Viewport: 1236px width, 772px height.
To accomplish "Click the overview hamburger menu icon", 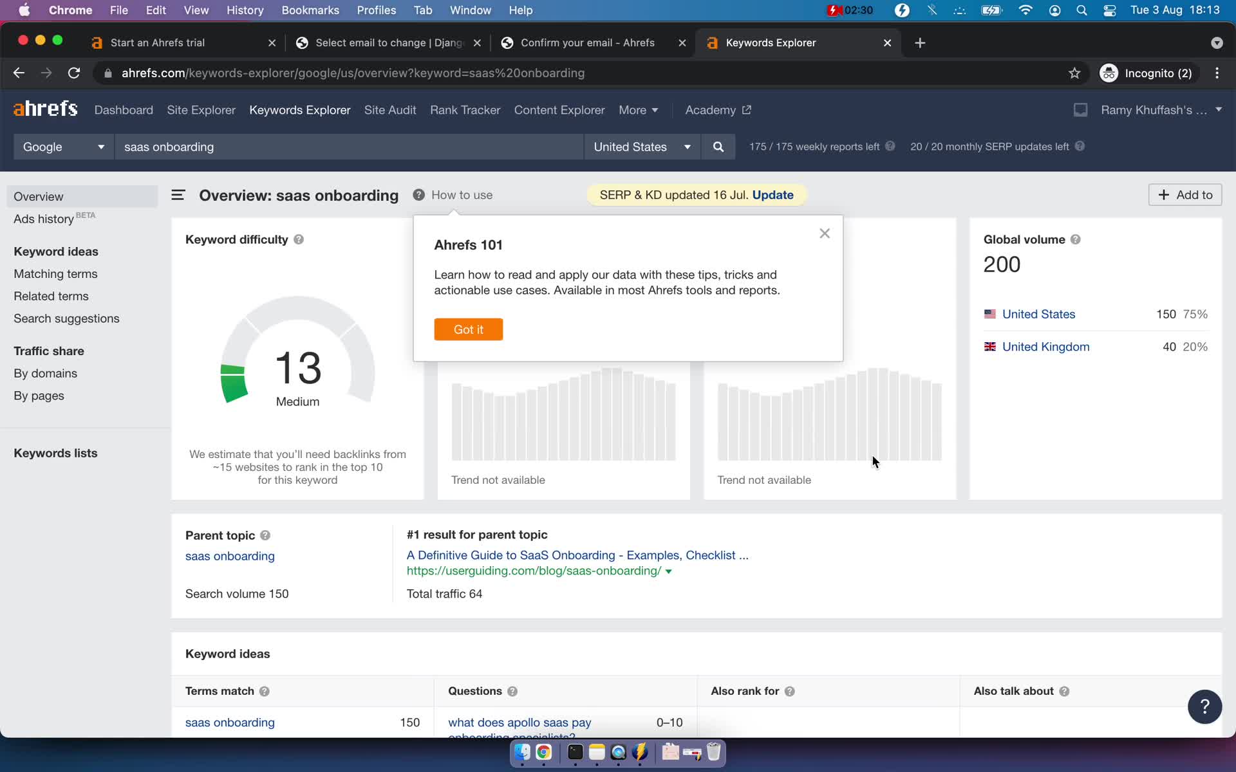I will pos(178,195).
